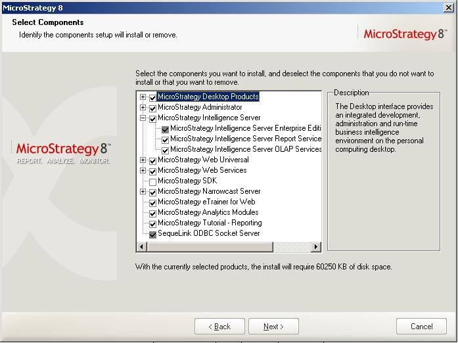Toggle MicroStrategy Administrator checkbox
This screenshot has width=458, height=343.
(152, 108)
